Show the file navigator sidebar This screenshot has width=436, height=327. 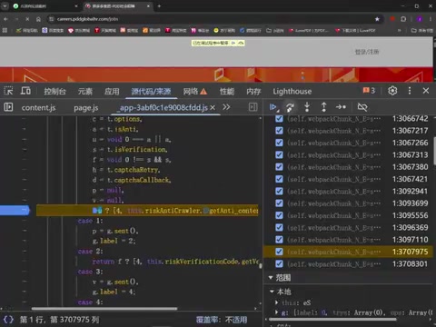point(8,107)
